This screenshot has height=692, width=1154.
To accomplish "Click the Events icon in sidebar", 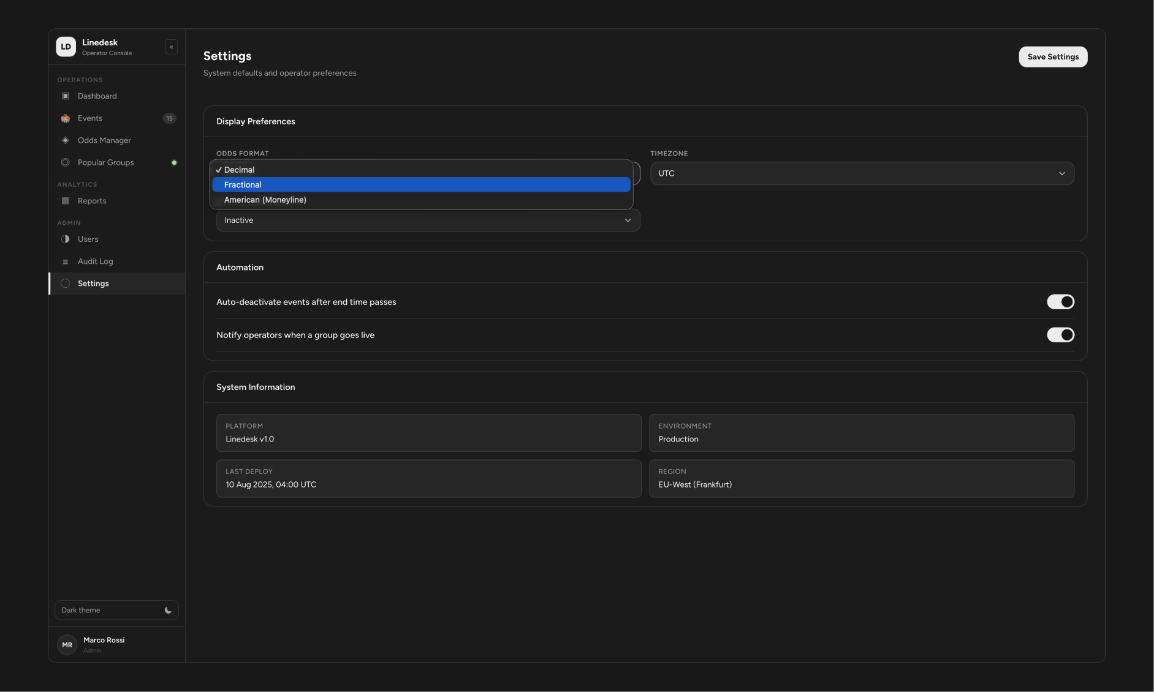I will pos(66,118).
